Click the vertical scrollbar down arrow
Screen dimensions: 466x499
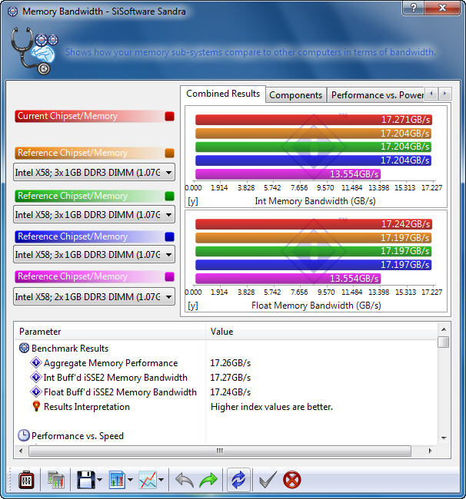coord(444,438)
